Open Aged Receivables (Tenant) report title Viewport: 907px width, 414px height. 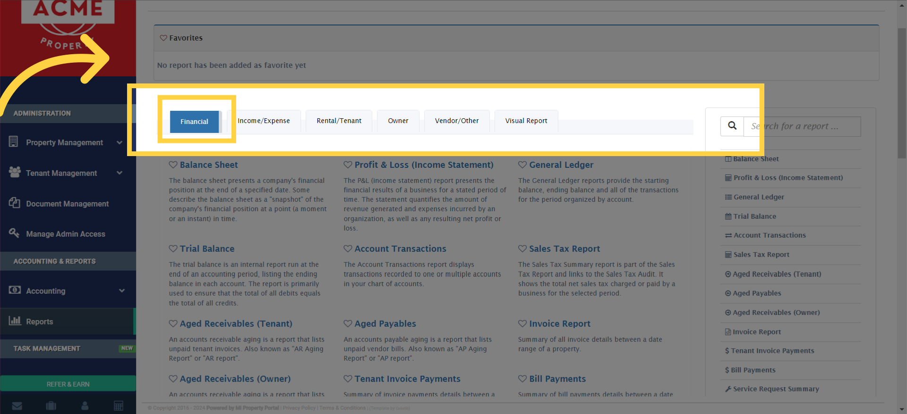click(x=236, y=323)
